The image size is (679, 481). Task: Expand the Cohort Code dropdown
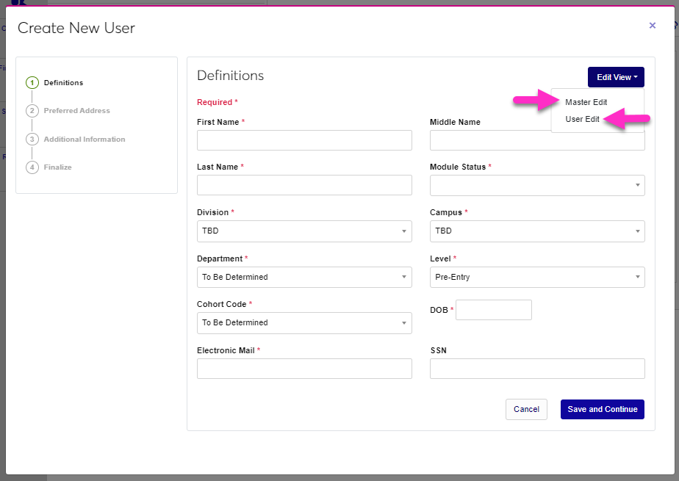(304, 323)
